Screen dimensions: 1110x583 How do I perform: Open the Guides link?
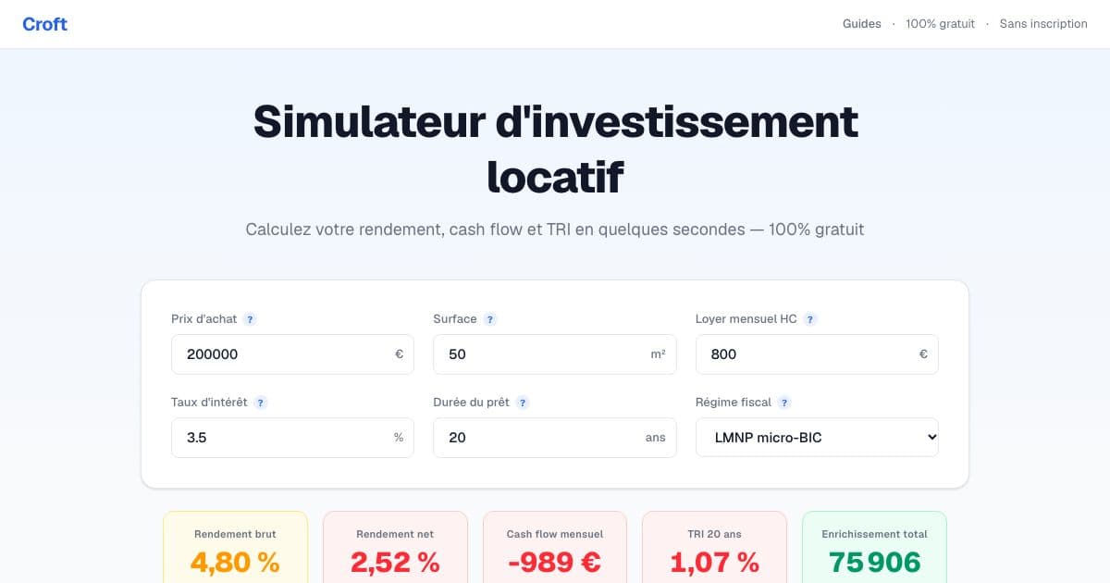pyautogui.click(x=861, y=24)
